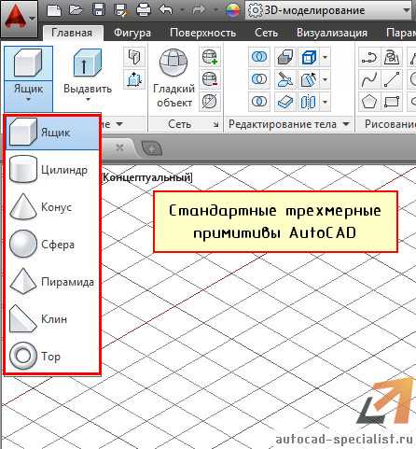Click the colorful rendering sphere icon
The width and height of the screenshot is (416, 449).
click(x=232, y=10)
